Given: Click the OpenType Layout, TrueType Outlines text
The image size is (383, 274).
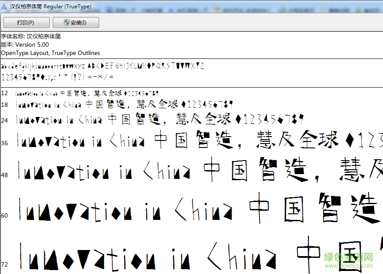Looking at the screenshot, I should coord(51,53).
